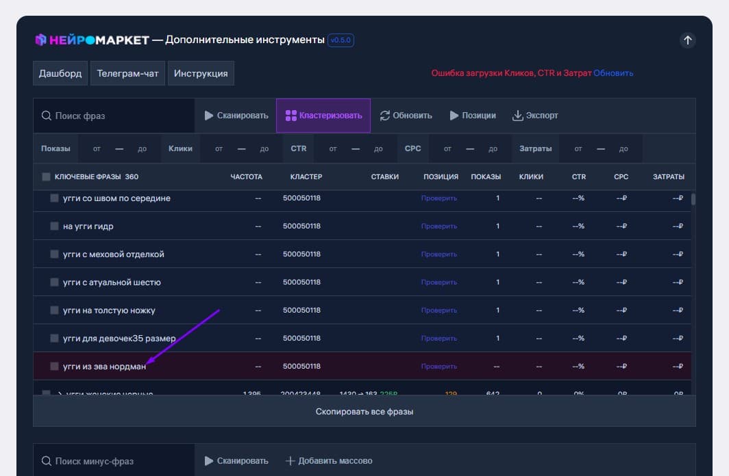Click Проверить for угги на толстую ножку
Screen dimensions: 729x476
pyautogui.click(x=439, y=310)
